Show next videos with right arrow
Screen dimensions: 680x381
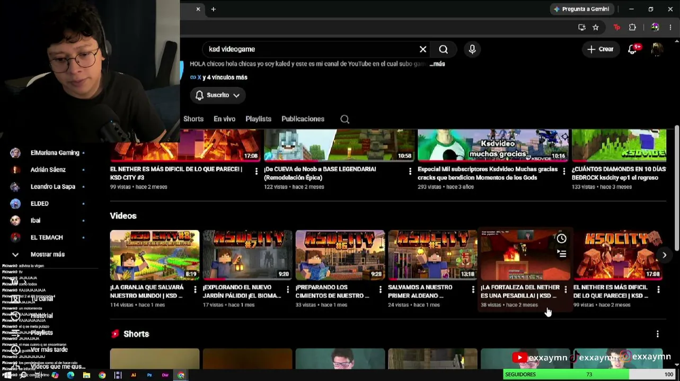pos(664,255)
